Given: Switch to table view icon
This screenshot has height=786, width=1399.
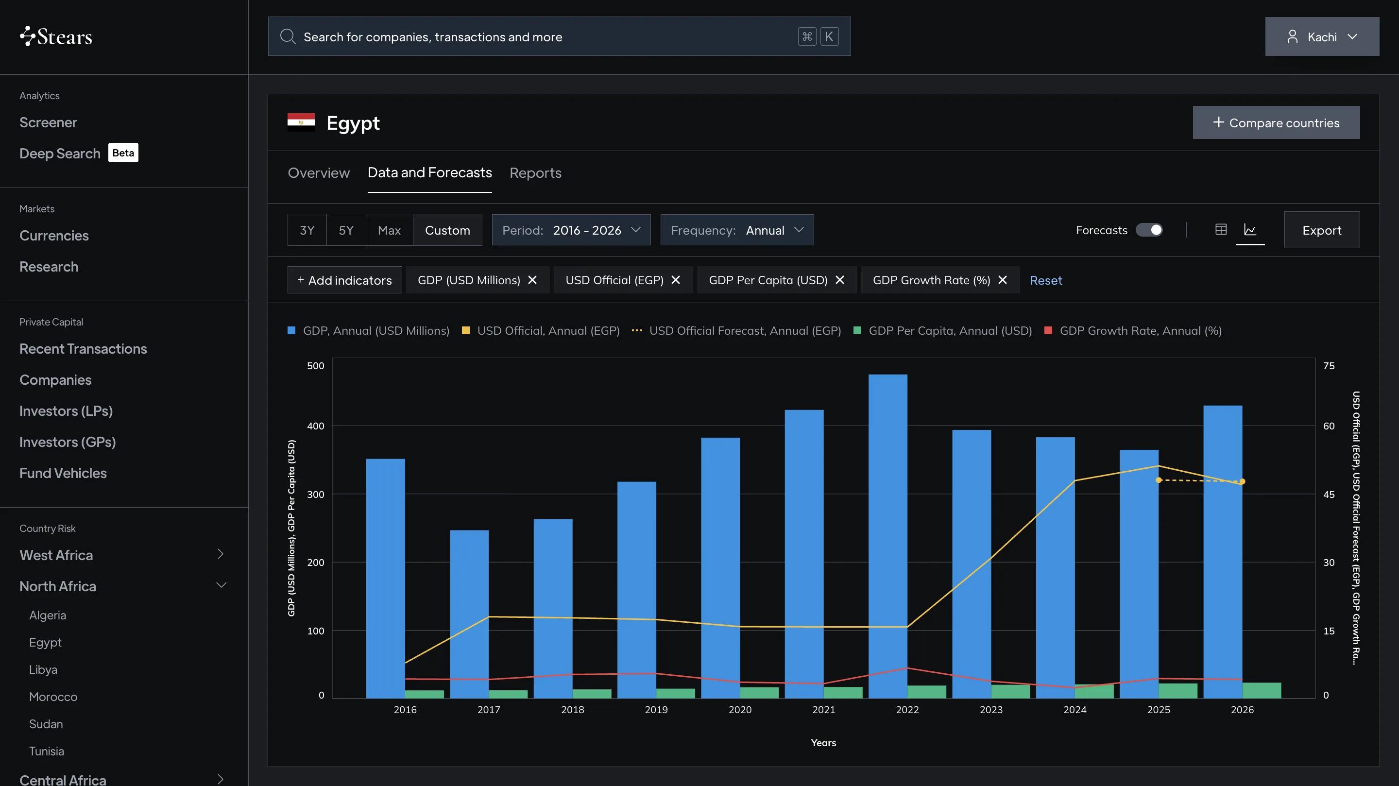Looking at the screenshot, I should pos(1221,229).
